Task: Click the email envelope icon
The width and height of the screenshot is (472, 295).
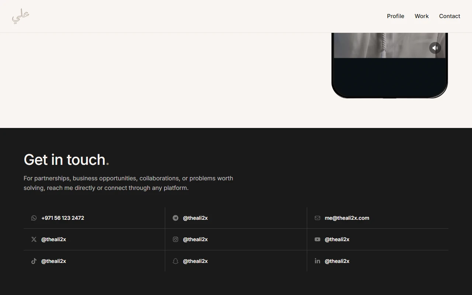Action: [x=317, y=218]
